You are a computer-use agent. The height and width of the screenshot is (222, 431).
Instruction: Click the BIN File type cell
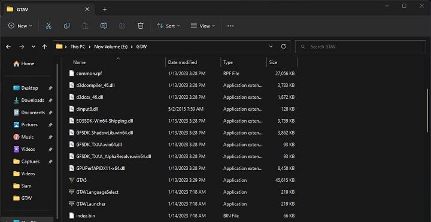[231, 216]
